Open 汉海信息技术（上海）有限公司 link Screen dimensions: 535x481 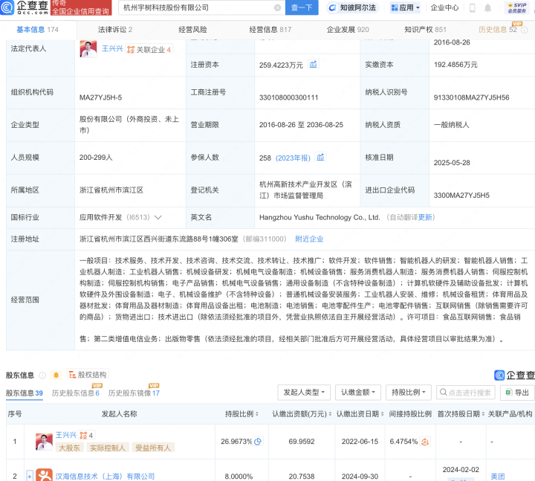pyautogui.click(x=105, y=476)
